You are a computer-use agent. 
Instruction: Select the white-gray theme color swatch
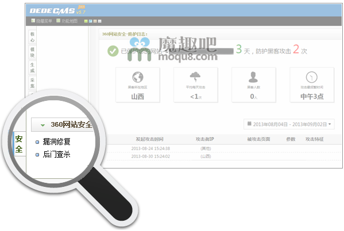99,21
